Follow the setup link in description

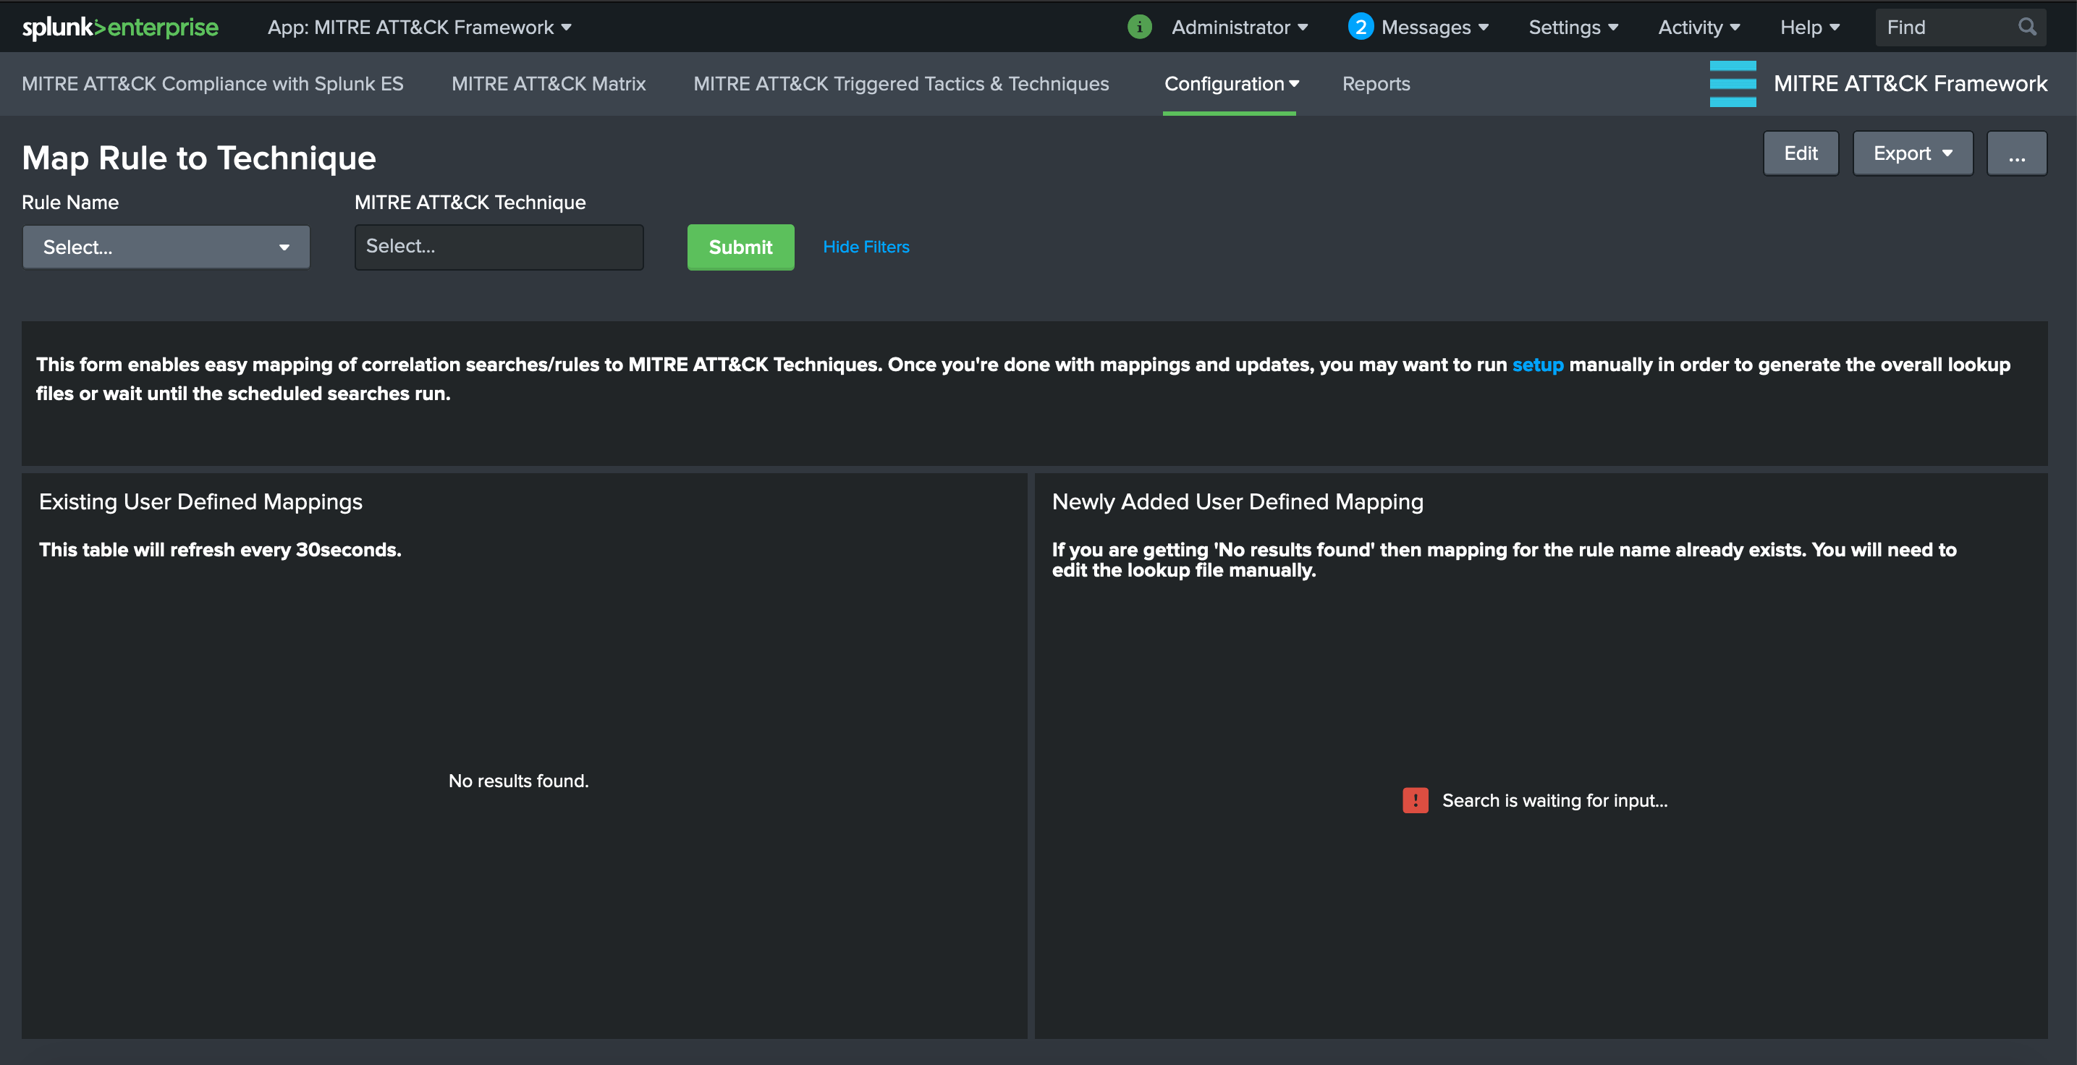pos(1537,365)
